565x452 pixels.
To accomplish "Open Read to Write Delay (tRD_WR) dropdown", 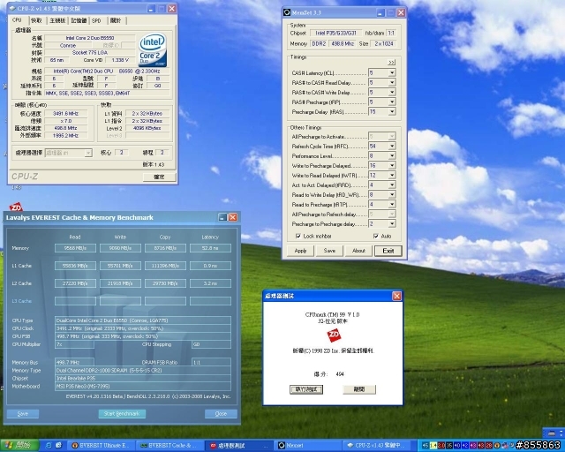I will [392, 195].
